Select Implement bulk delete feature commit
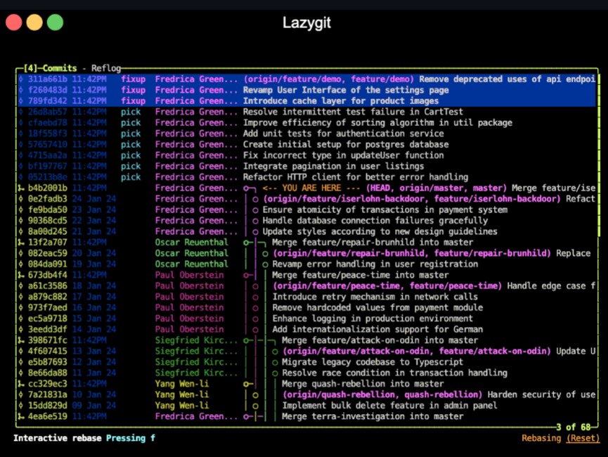 tap(306, 405)
